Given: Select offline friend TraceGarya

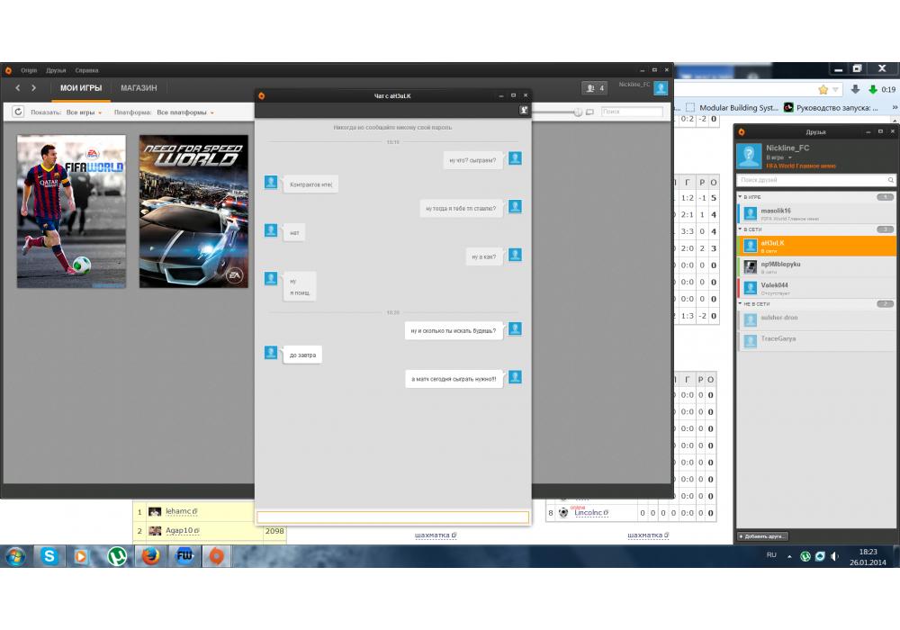Looking at the screenshot, I should 817,341.
